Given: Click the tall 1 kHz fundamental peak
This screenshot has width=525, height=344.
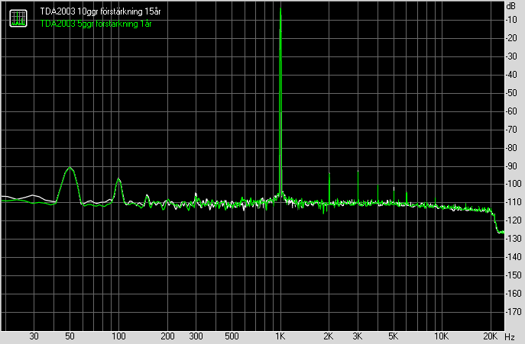Looking at the screenshot, I should pyautogui.click(x=280, y=100).
